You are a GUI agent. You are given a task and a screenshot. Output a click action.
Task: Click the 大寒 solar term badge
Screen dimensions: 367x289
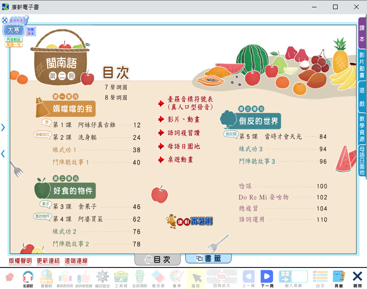(x=14, y=30)
